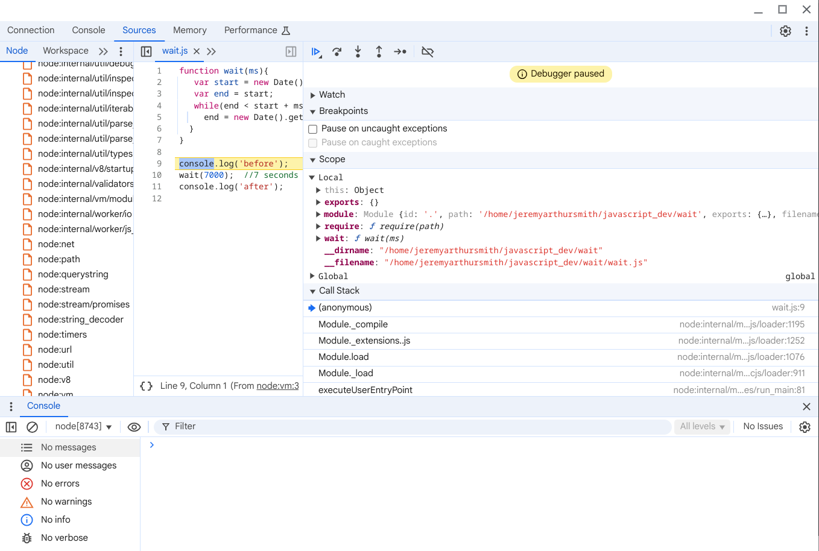
Task: Select the executeUserEntryPoint call frame
Action: coord(561,390)
